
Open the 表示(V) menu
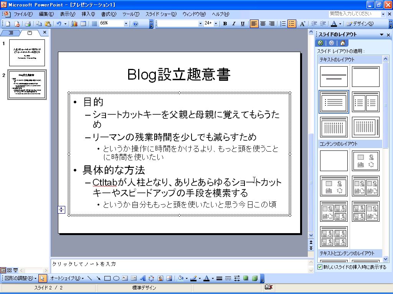[x=68, y=14]
